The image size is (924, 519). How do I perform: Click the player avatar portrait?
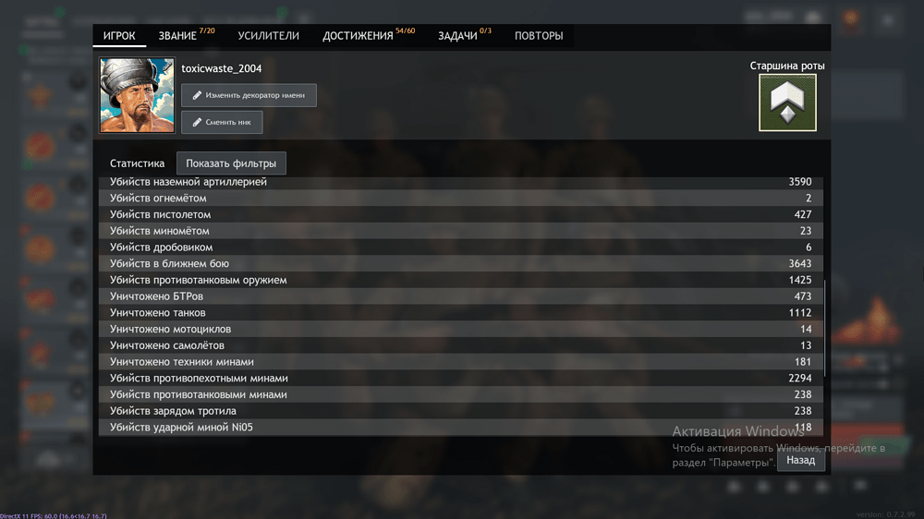tap(137, 96)
